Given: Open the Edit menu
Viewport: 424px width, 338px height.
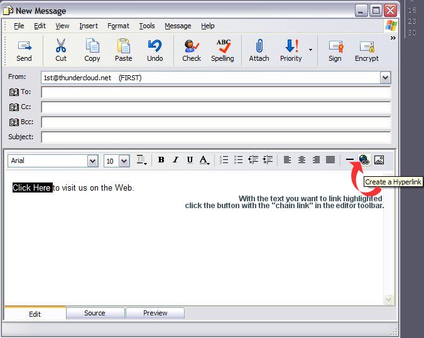Looking at the screenshot, I should click(40, 26).
